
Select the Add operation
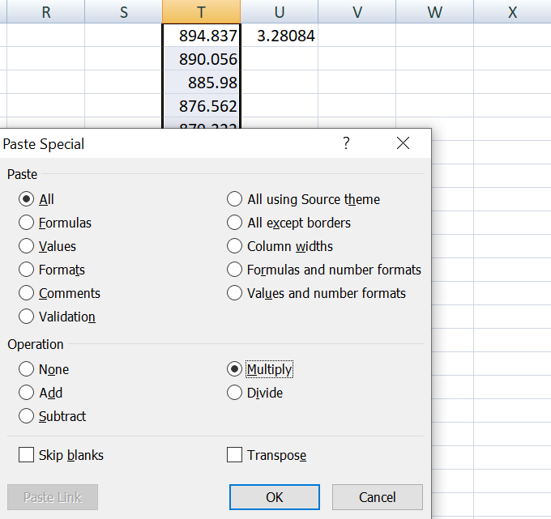(x=26, y=393)
